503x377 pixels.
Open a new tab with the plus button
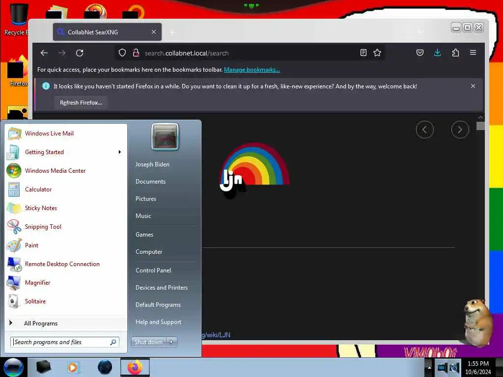[x=172, y=32]
